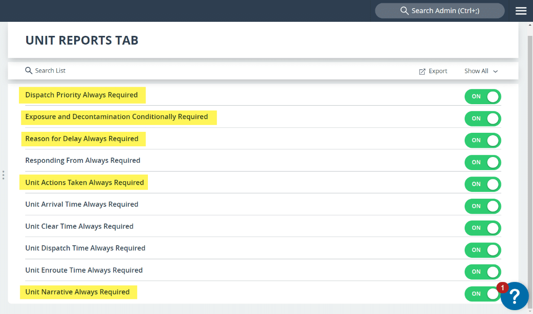This screenshot has width=533, height=314.
Task: Switch off Unit Arrival Time Always Required
Action: point(483,206)
